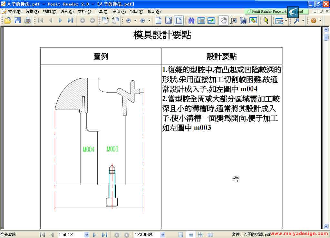This screenshot has height=238, width=330.
Task: Select the Hand tool in the toolbar
Action: (223, 21)
